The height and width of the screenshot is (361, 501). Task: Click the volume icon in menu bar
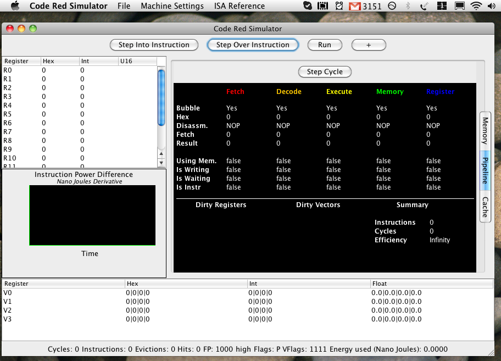coord(492,6)
